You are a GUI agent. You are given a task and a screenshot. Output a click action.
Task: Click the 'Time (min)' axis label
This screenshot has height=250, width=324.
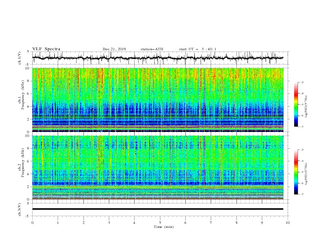click(164, 227)
